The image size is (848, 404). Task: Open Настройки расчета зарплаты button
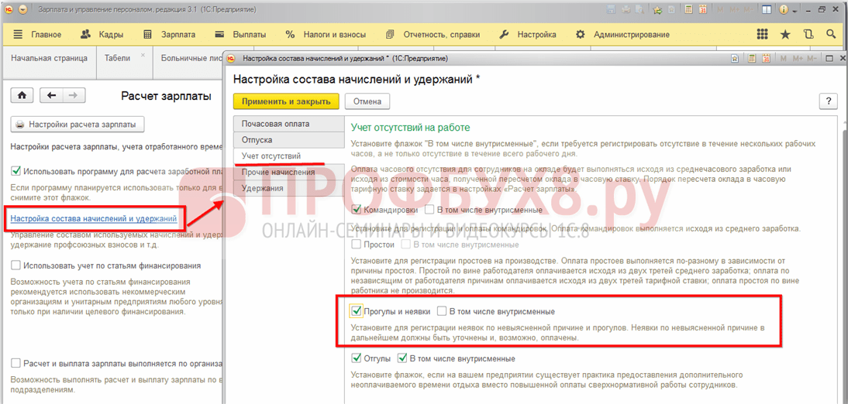point(78,125)
